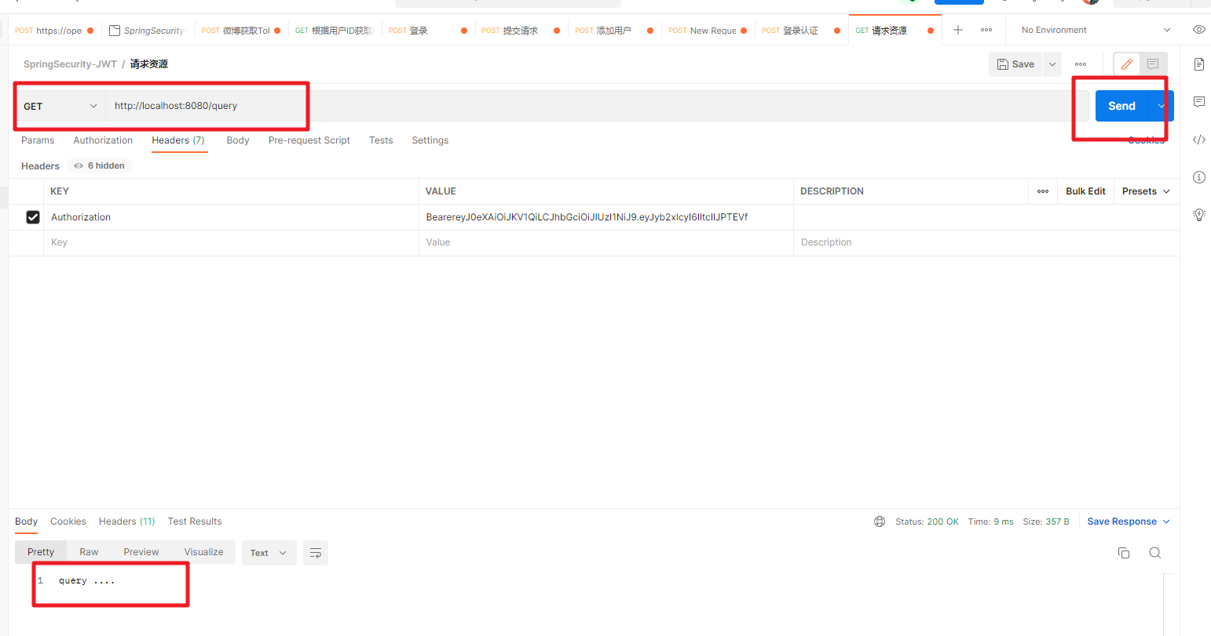1211x636 pixels.
Task: Click Save Response link
Action: coord(1121,522)
